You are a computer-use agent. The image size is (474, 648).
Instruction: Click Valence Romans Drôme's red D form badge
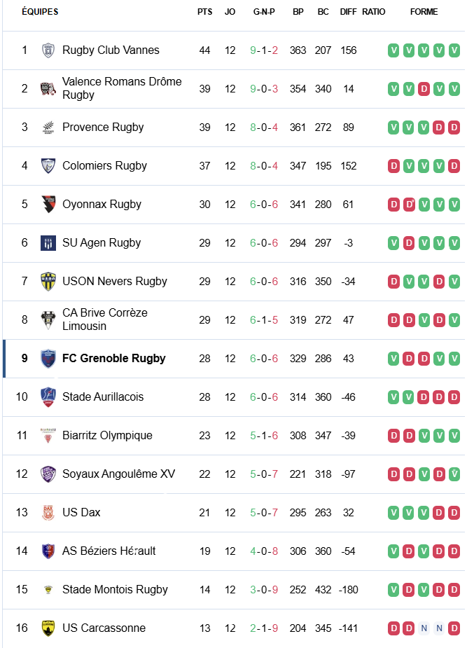pyautogui.click(x=424, y=89)
